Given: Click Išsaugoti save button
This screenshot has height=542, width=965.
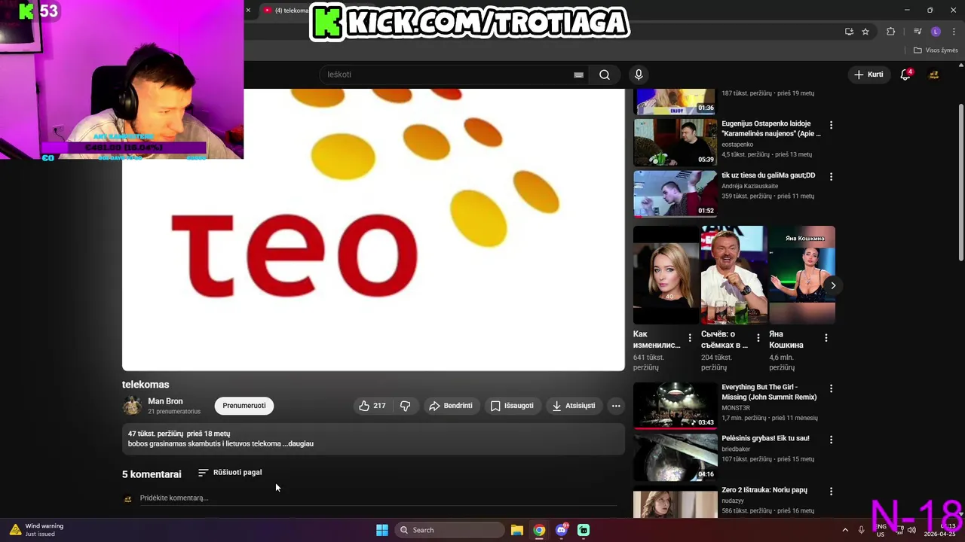Looking at the screenshot, I should [x=513, y=406].
